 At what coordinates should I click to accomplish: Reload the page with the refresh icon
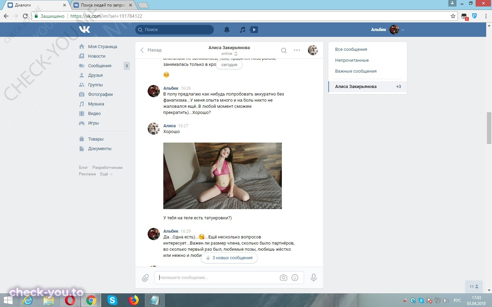(25, 16)
